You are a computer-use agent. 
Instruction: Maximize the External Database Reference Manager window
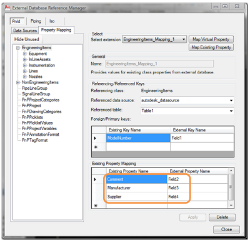point(225,6)
